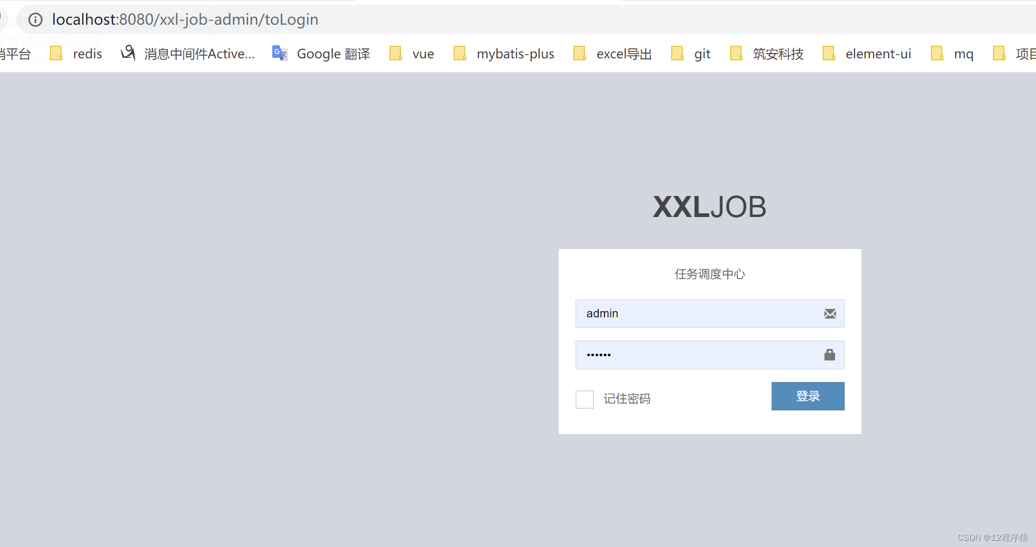This screenshot has width=1036, height=547.
Task: Open the redis bookmark folder
Action: (76, 54)
